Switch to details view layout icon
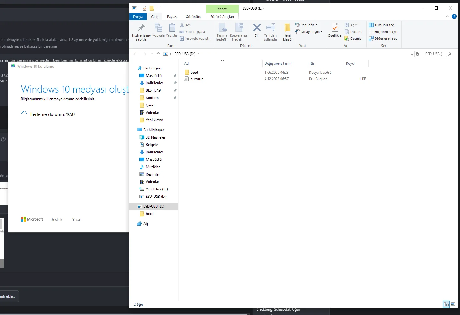Screen dimensions: 460x315 point(446,304)
